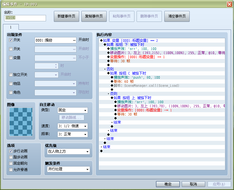
Task: Uncheck the first 开关 condition checkbox
Action: point(11,40)
